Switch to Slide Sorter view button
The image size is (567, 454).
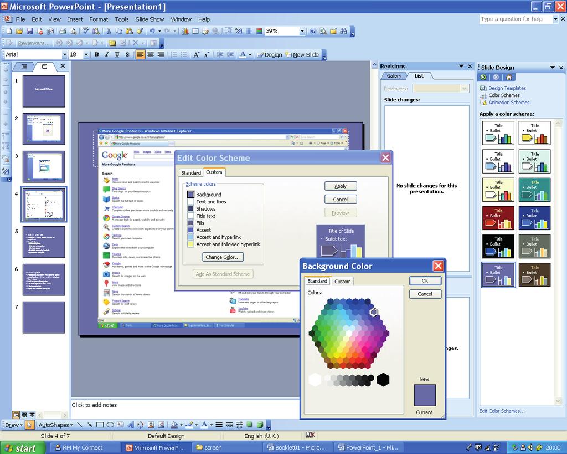pos(24,415)
